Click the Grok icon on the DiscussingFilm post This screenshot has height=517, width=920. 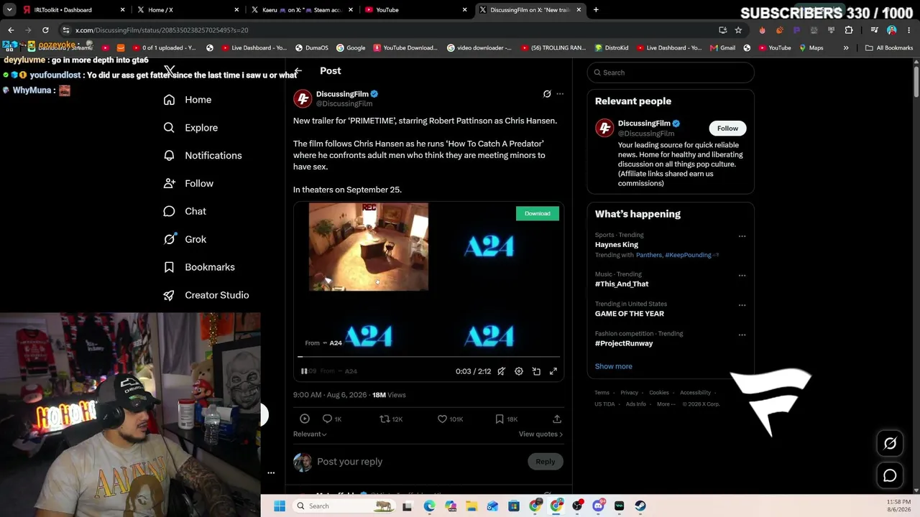pos(547,94)
